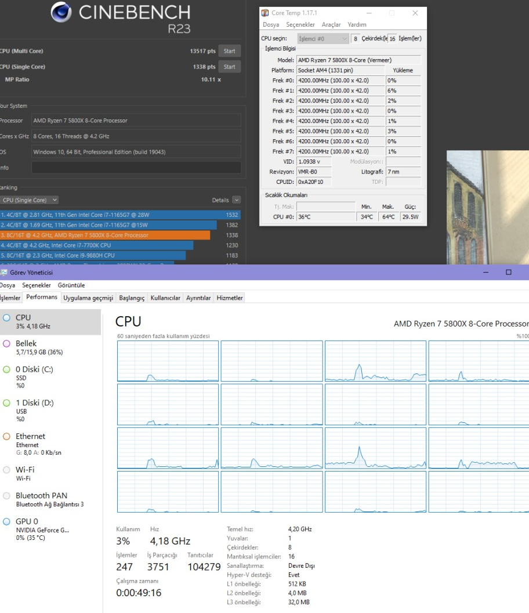Click the Hız 4,18 GHz value

[170, 542]
